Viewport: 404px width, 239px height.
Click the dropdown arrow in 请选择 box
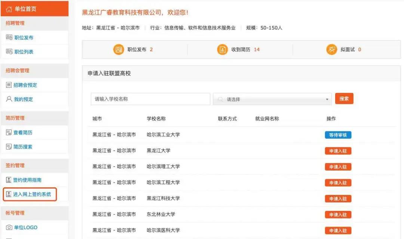(327, 99)
